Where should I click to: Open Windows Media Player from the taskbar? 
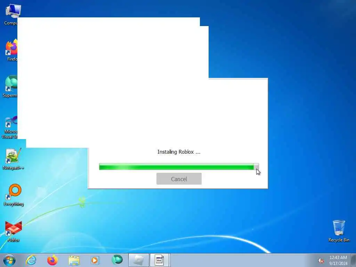click(95, 260)
